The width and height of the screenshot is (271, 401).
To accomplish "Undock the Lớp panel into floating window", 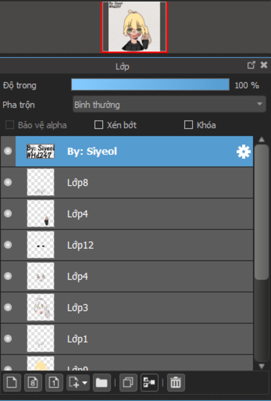I will point(251,65).
